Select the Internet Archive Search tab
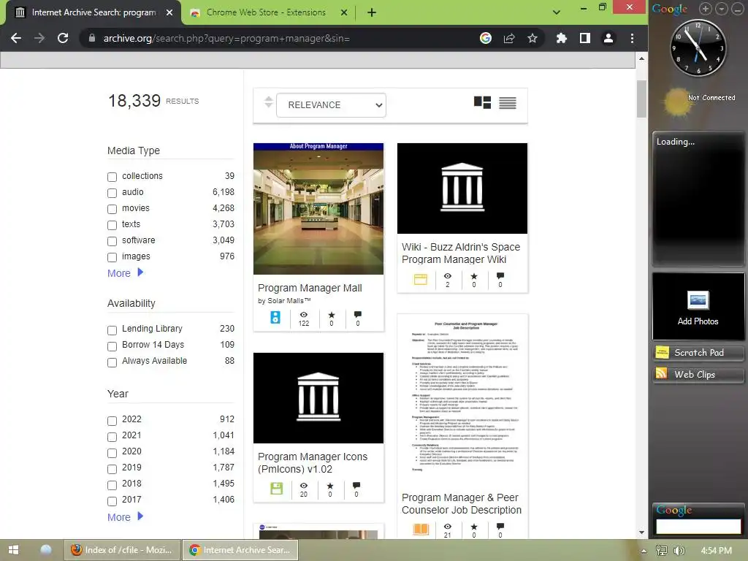Image resolution: width=748 pixels, height=561 pixels. click(x=93, y=12)
